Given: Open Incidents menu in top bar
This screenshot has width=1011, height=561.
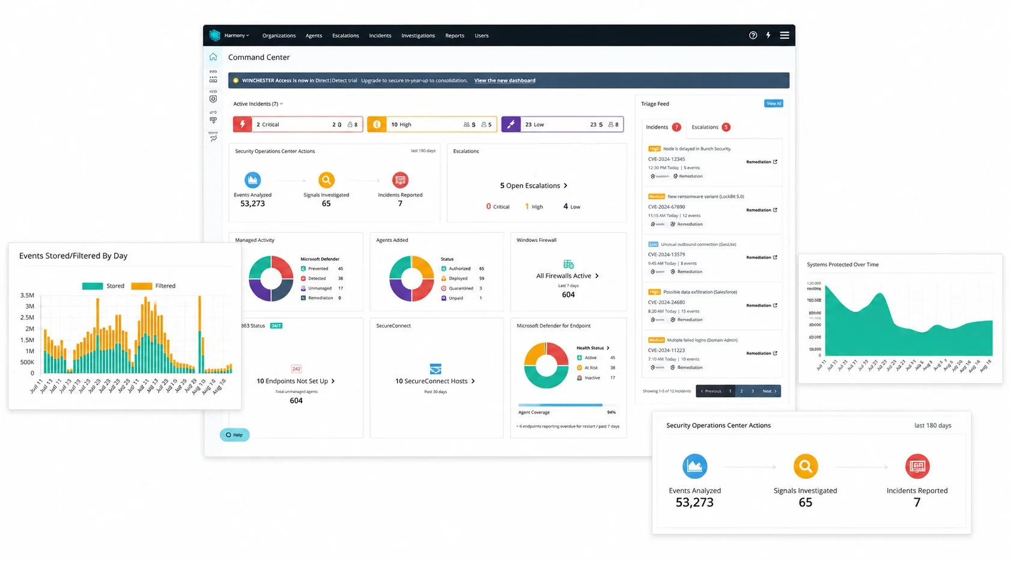Looking at the screenshot, I should (380, 35).
